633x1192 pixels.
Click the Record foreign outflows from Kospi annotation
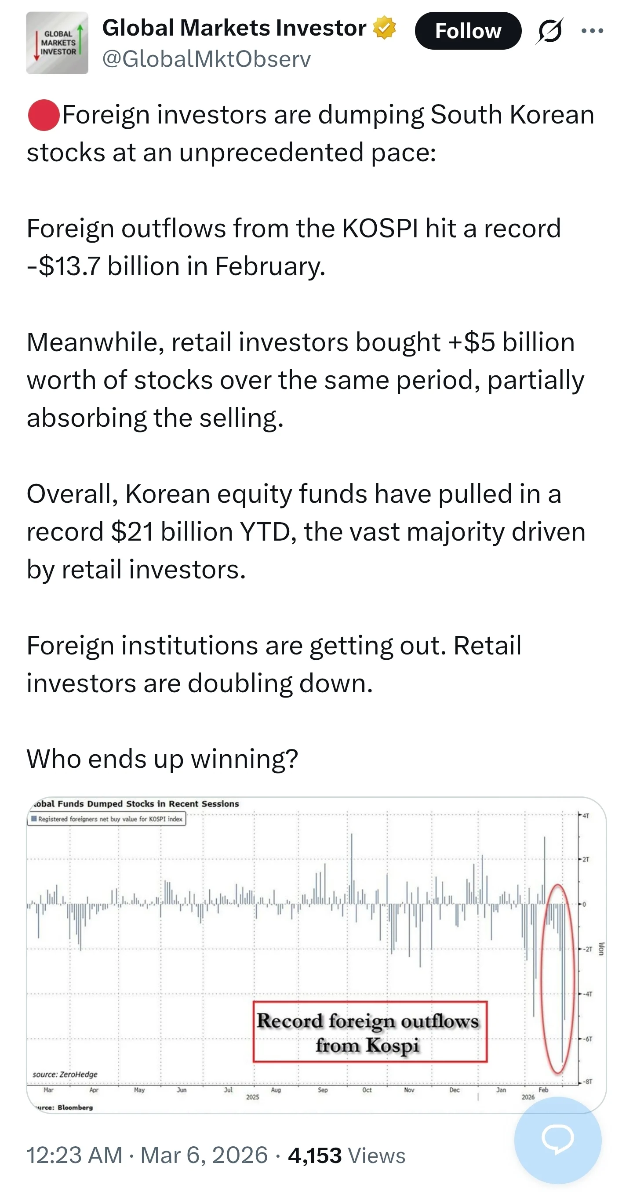point(369,1032)
